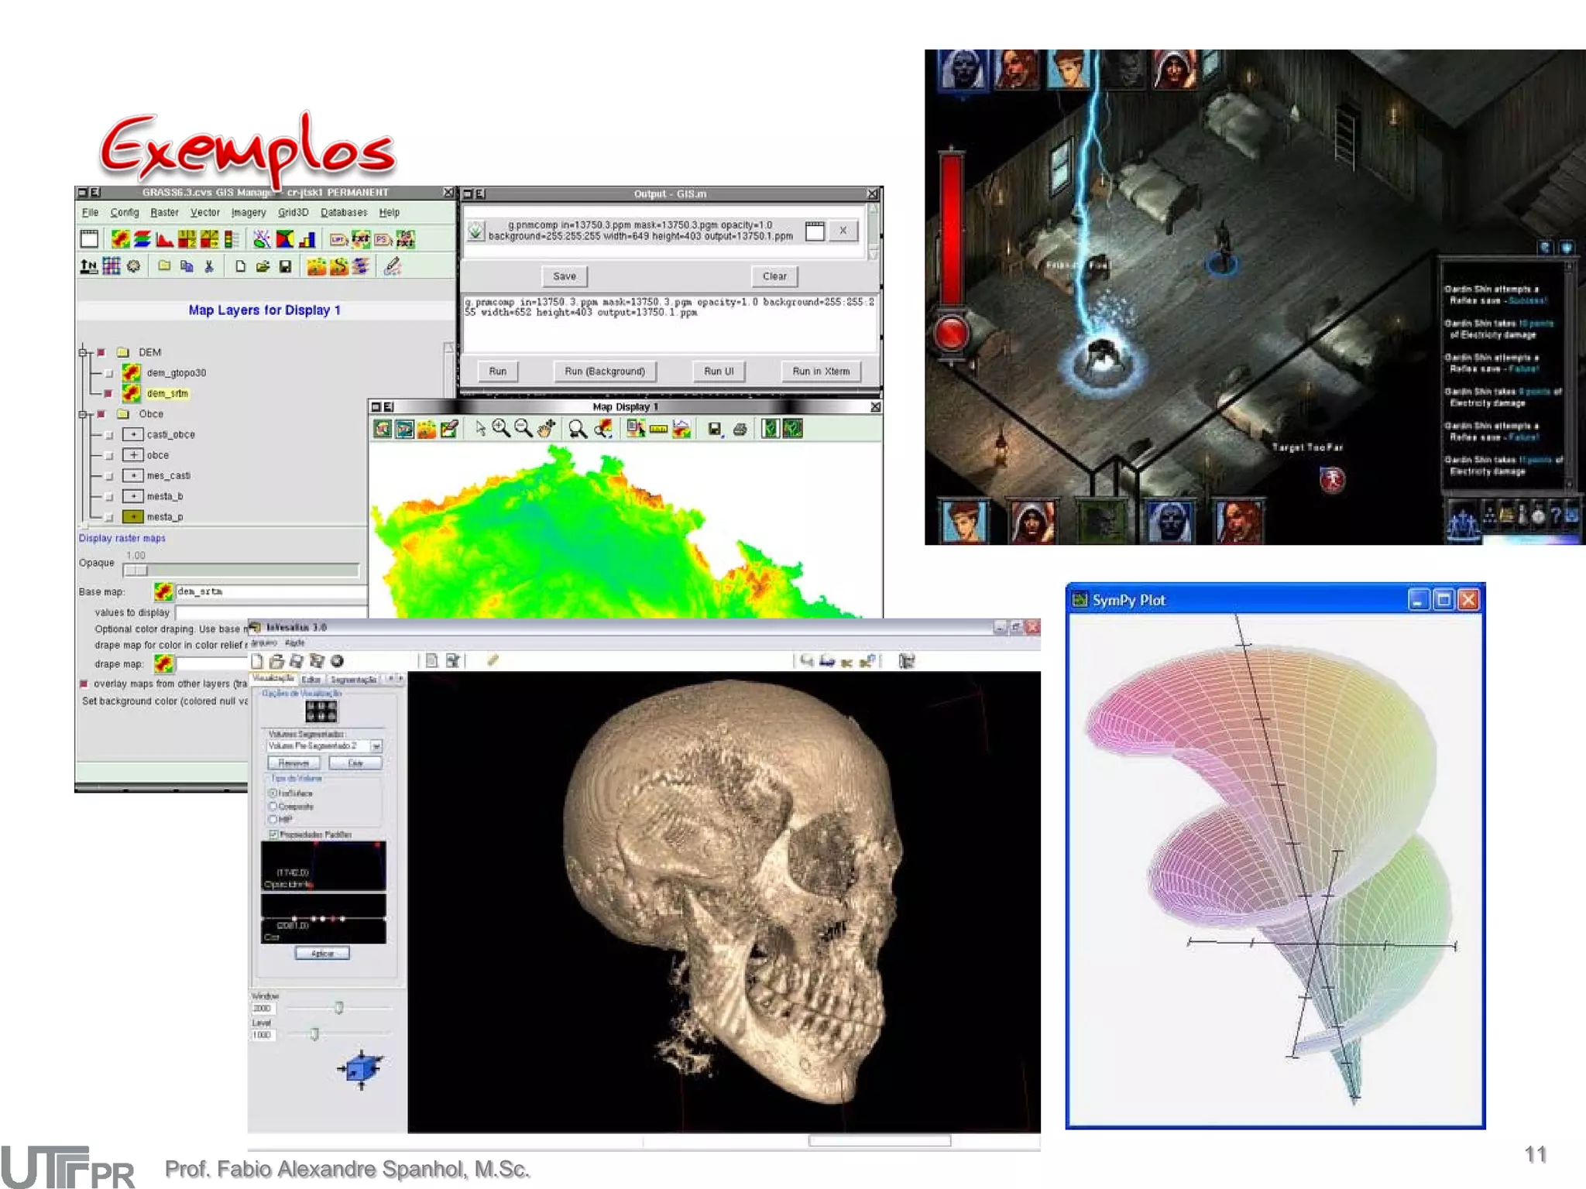This screenshot has height=1189, width=1586.
Task: Open the Volume Pre-Segmentado dropdown
Action: (x=376, y=746)
